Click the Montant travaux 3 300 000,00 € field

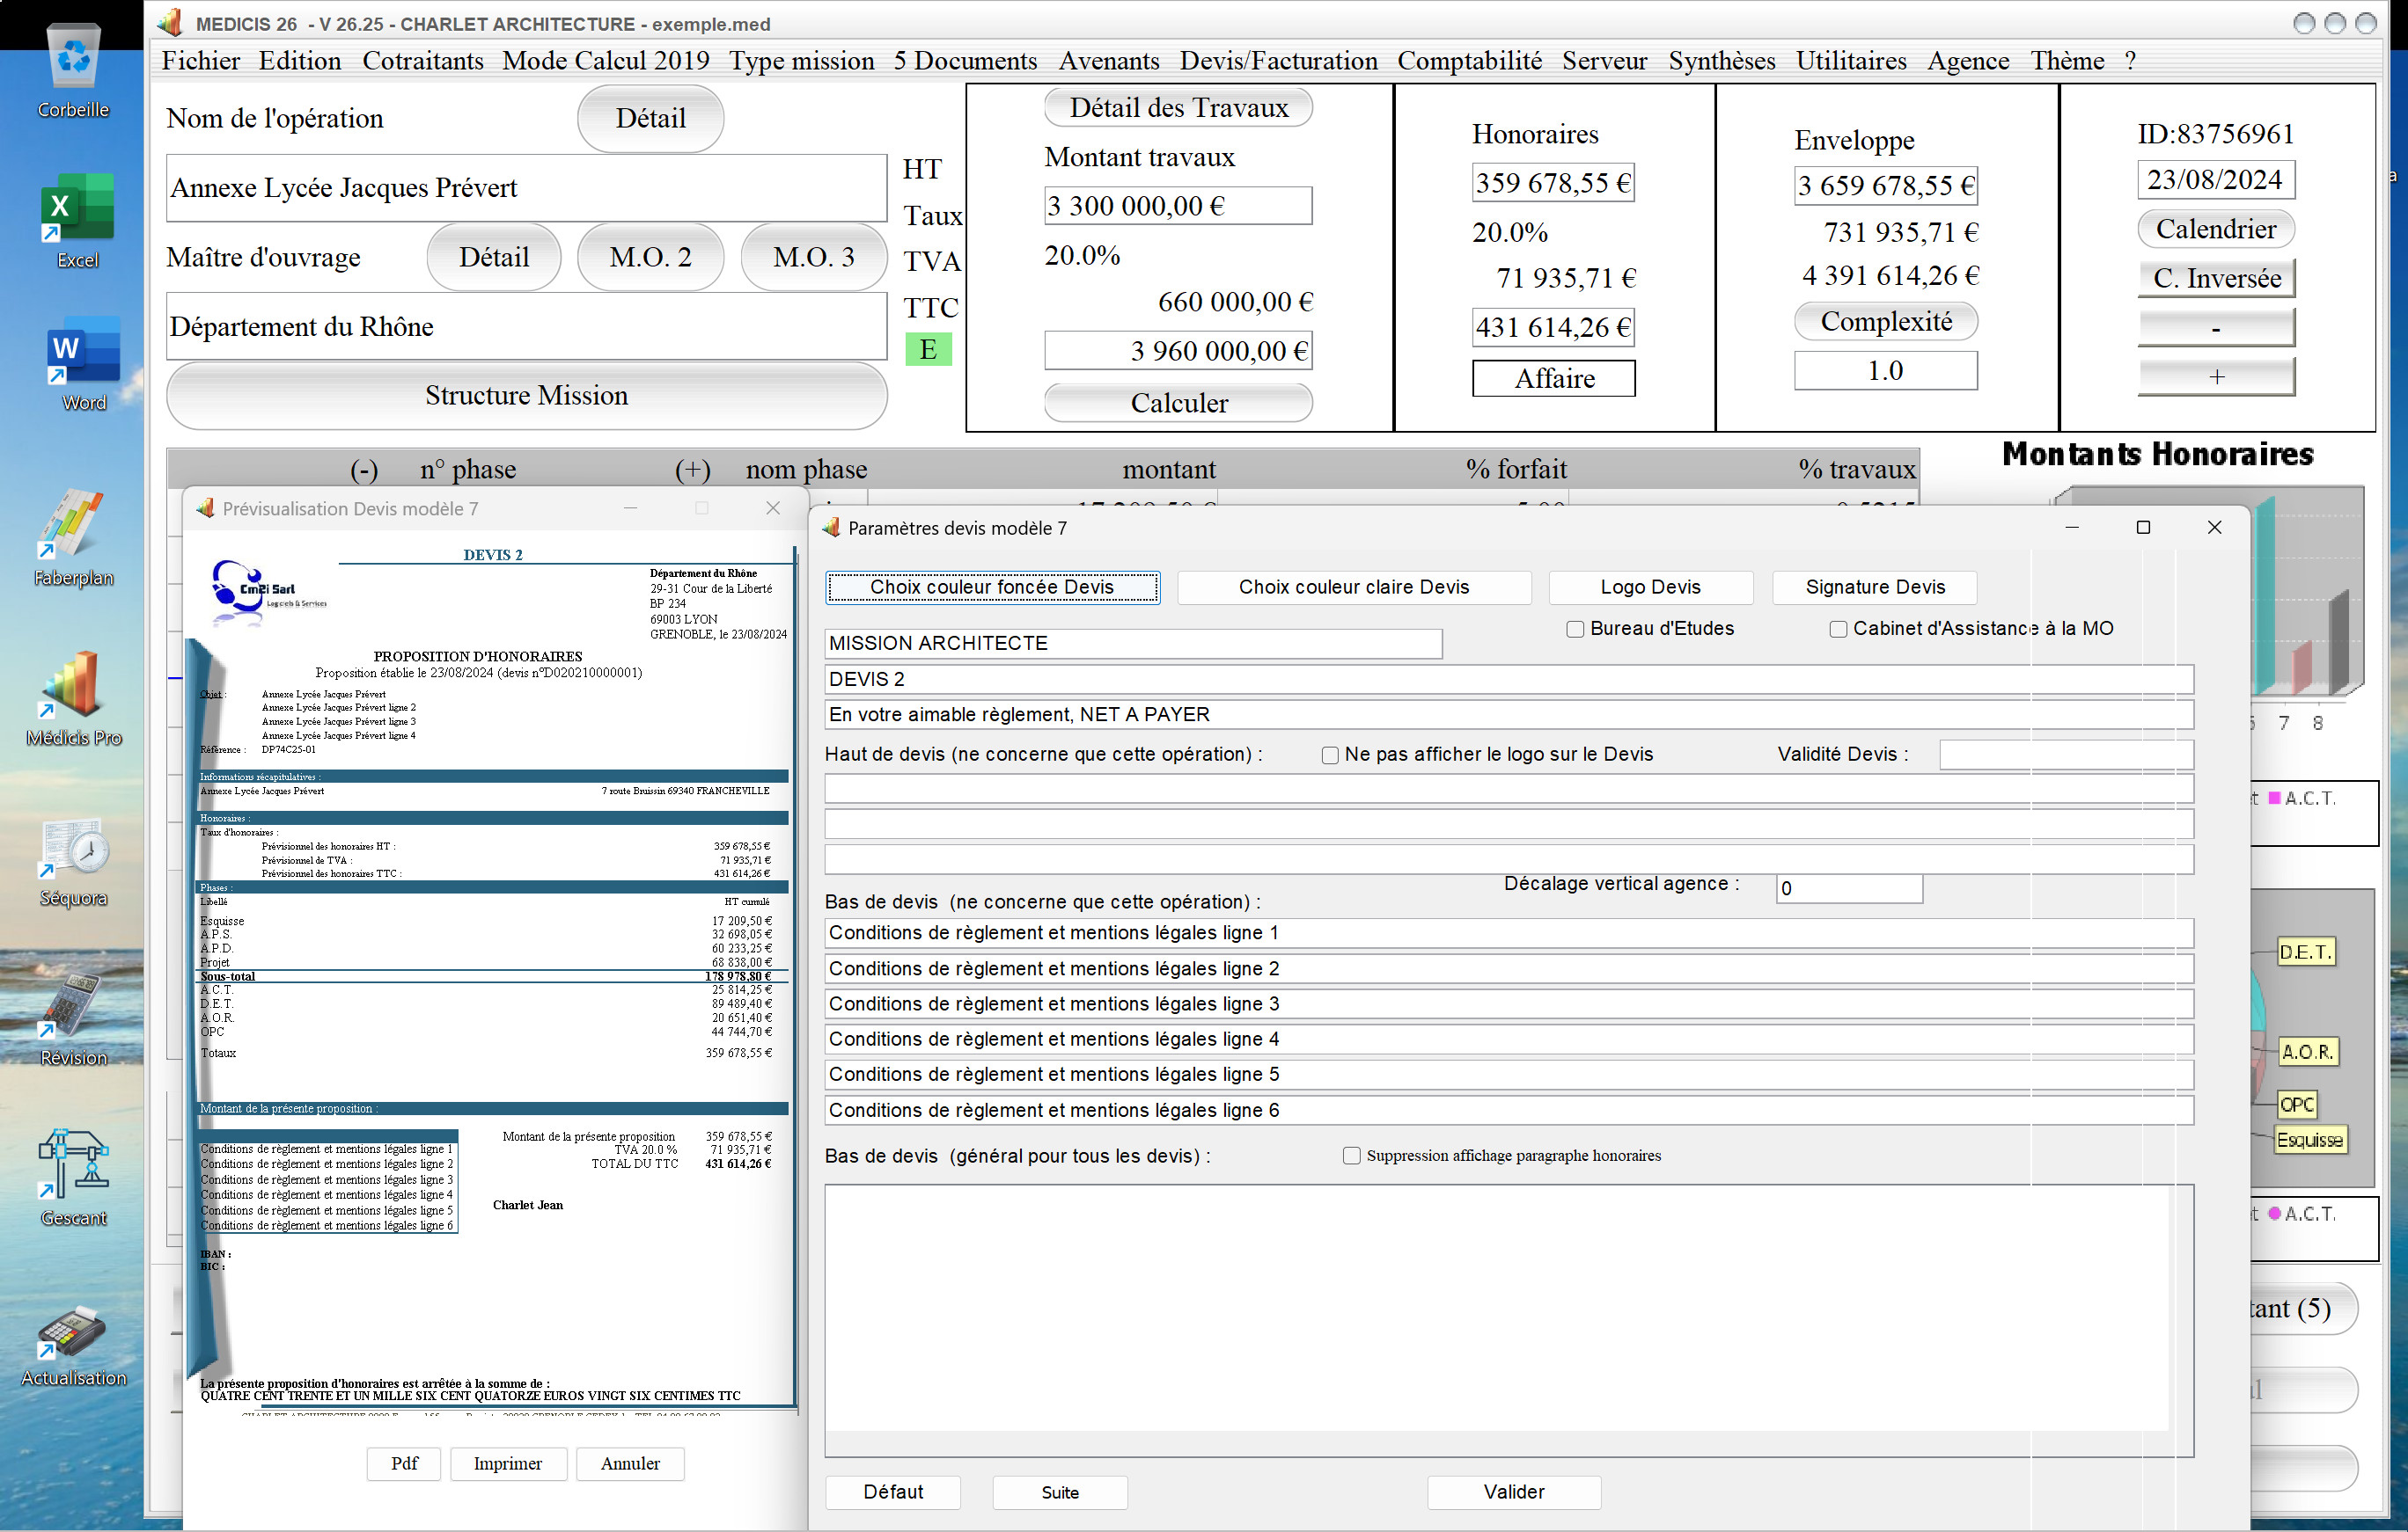tap(1178, 206)
